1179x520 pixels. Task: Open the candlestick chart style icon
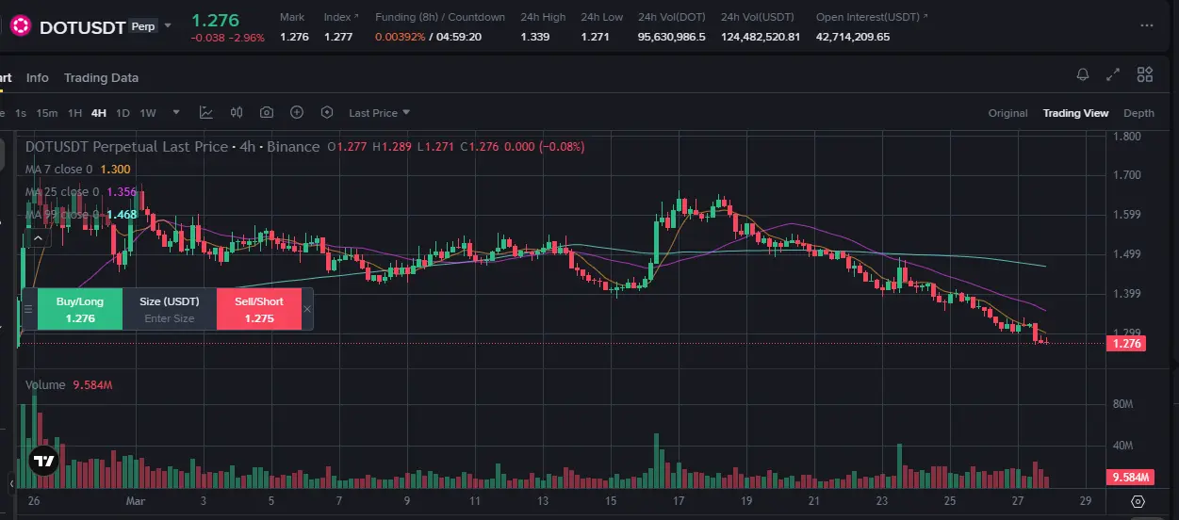[237, 113]
